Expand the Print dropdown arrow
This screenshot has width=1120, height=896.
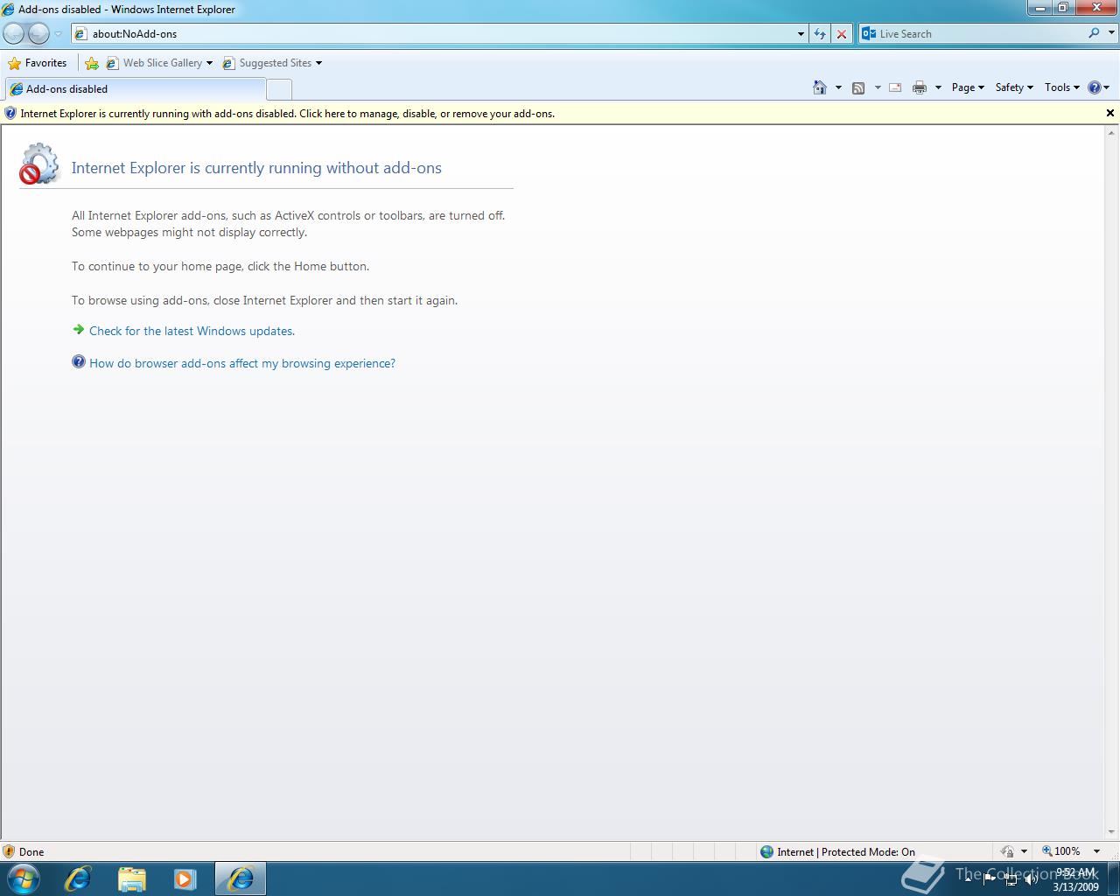pos(938,87)
